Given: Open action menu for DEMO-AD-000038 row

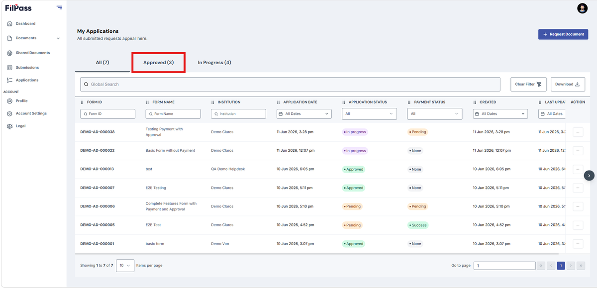Looking at the screenshot, I should pyautogui.click(x=578, y=132).
